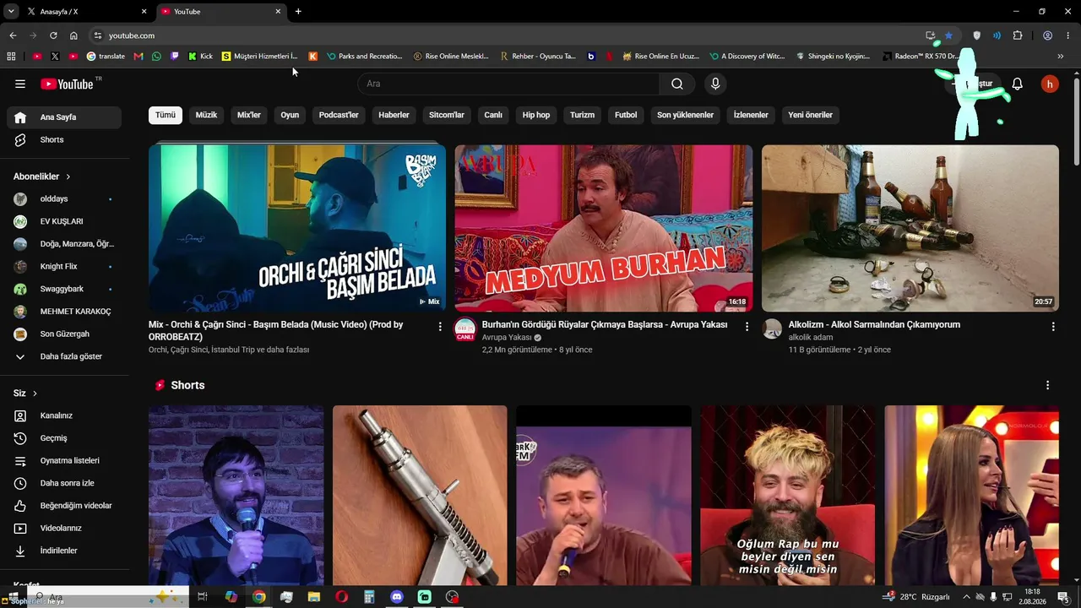Open more options for Başım Belada video
The width and height of the screenshot is (1081, 608).
pos(440,326)
